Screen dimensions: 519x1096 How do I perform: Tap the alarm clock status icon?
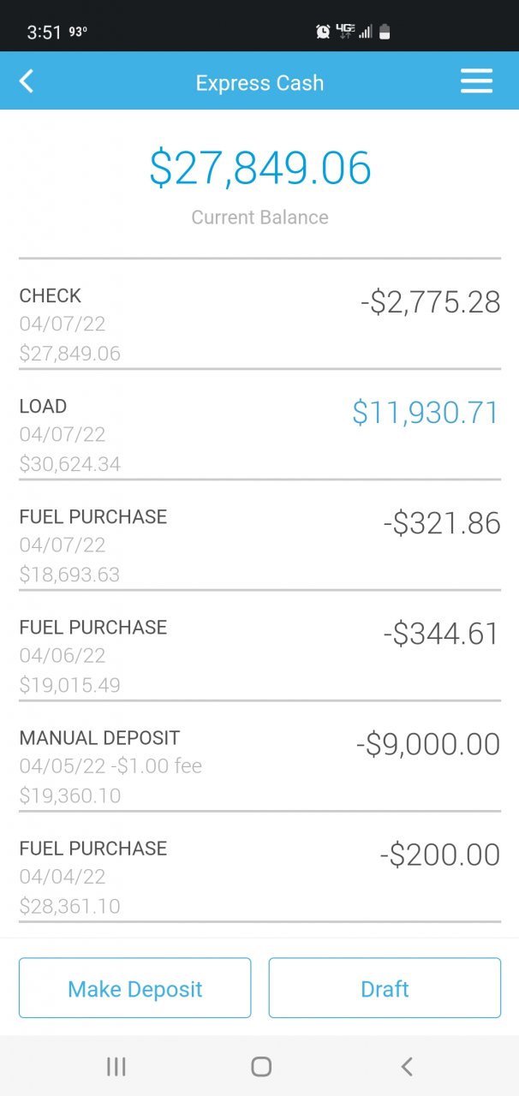323,32
